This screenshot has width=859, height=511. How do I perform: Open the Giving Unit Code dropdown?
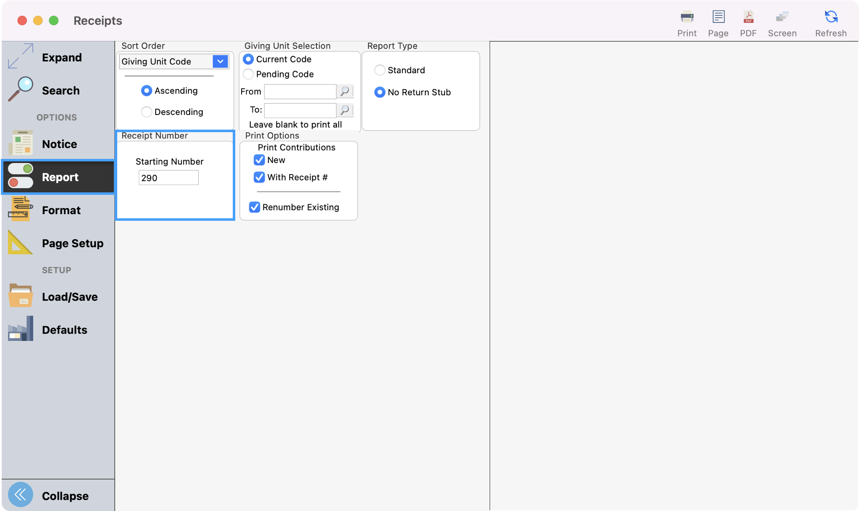tap(220, 61)
